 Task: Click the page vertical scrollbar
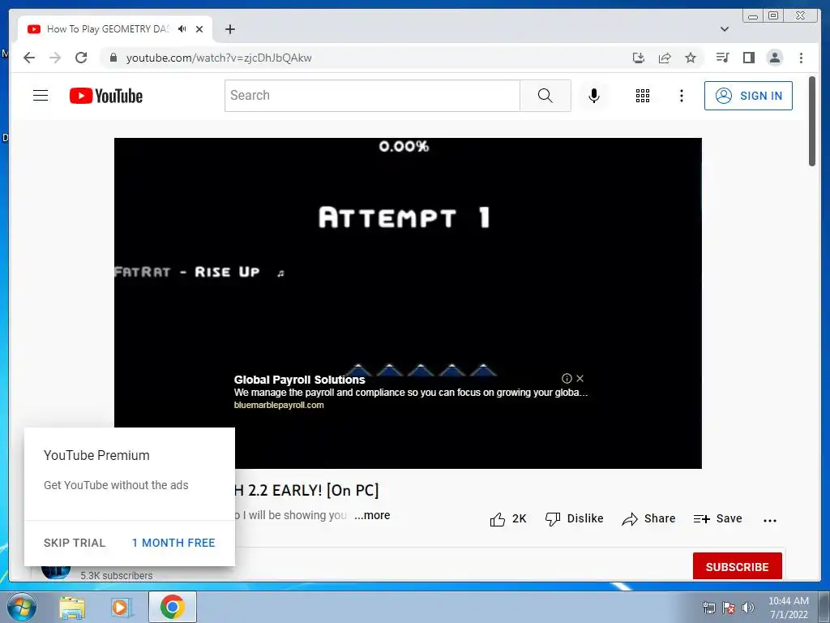[x=812, y=122]
